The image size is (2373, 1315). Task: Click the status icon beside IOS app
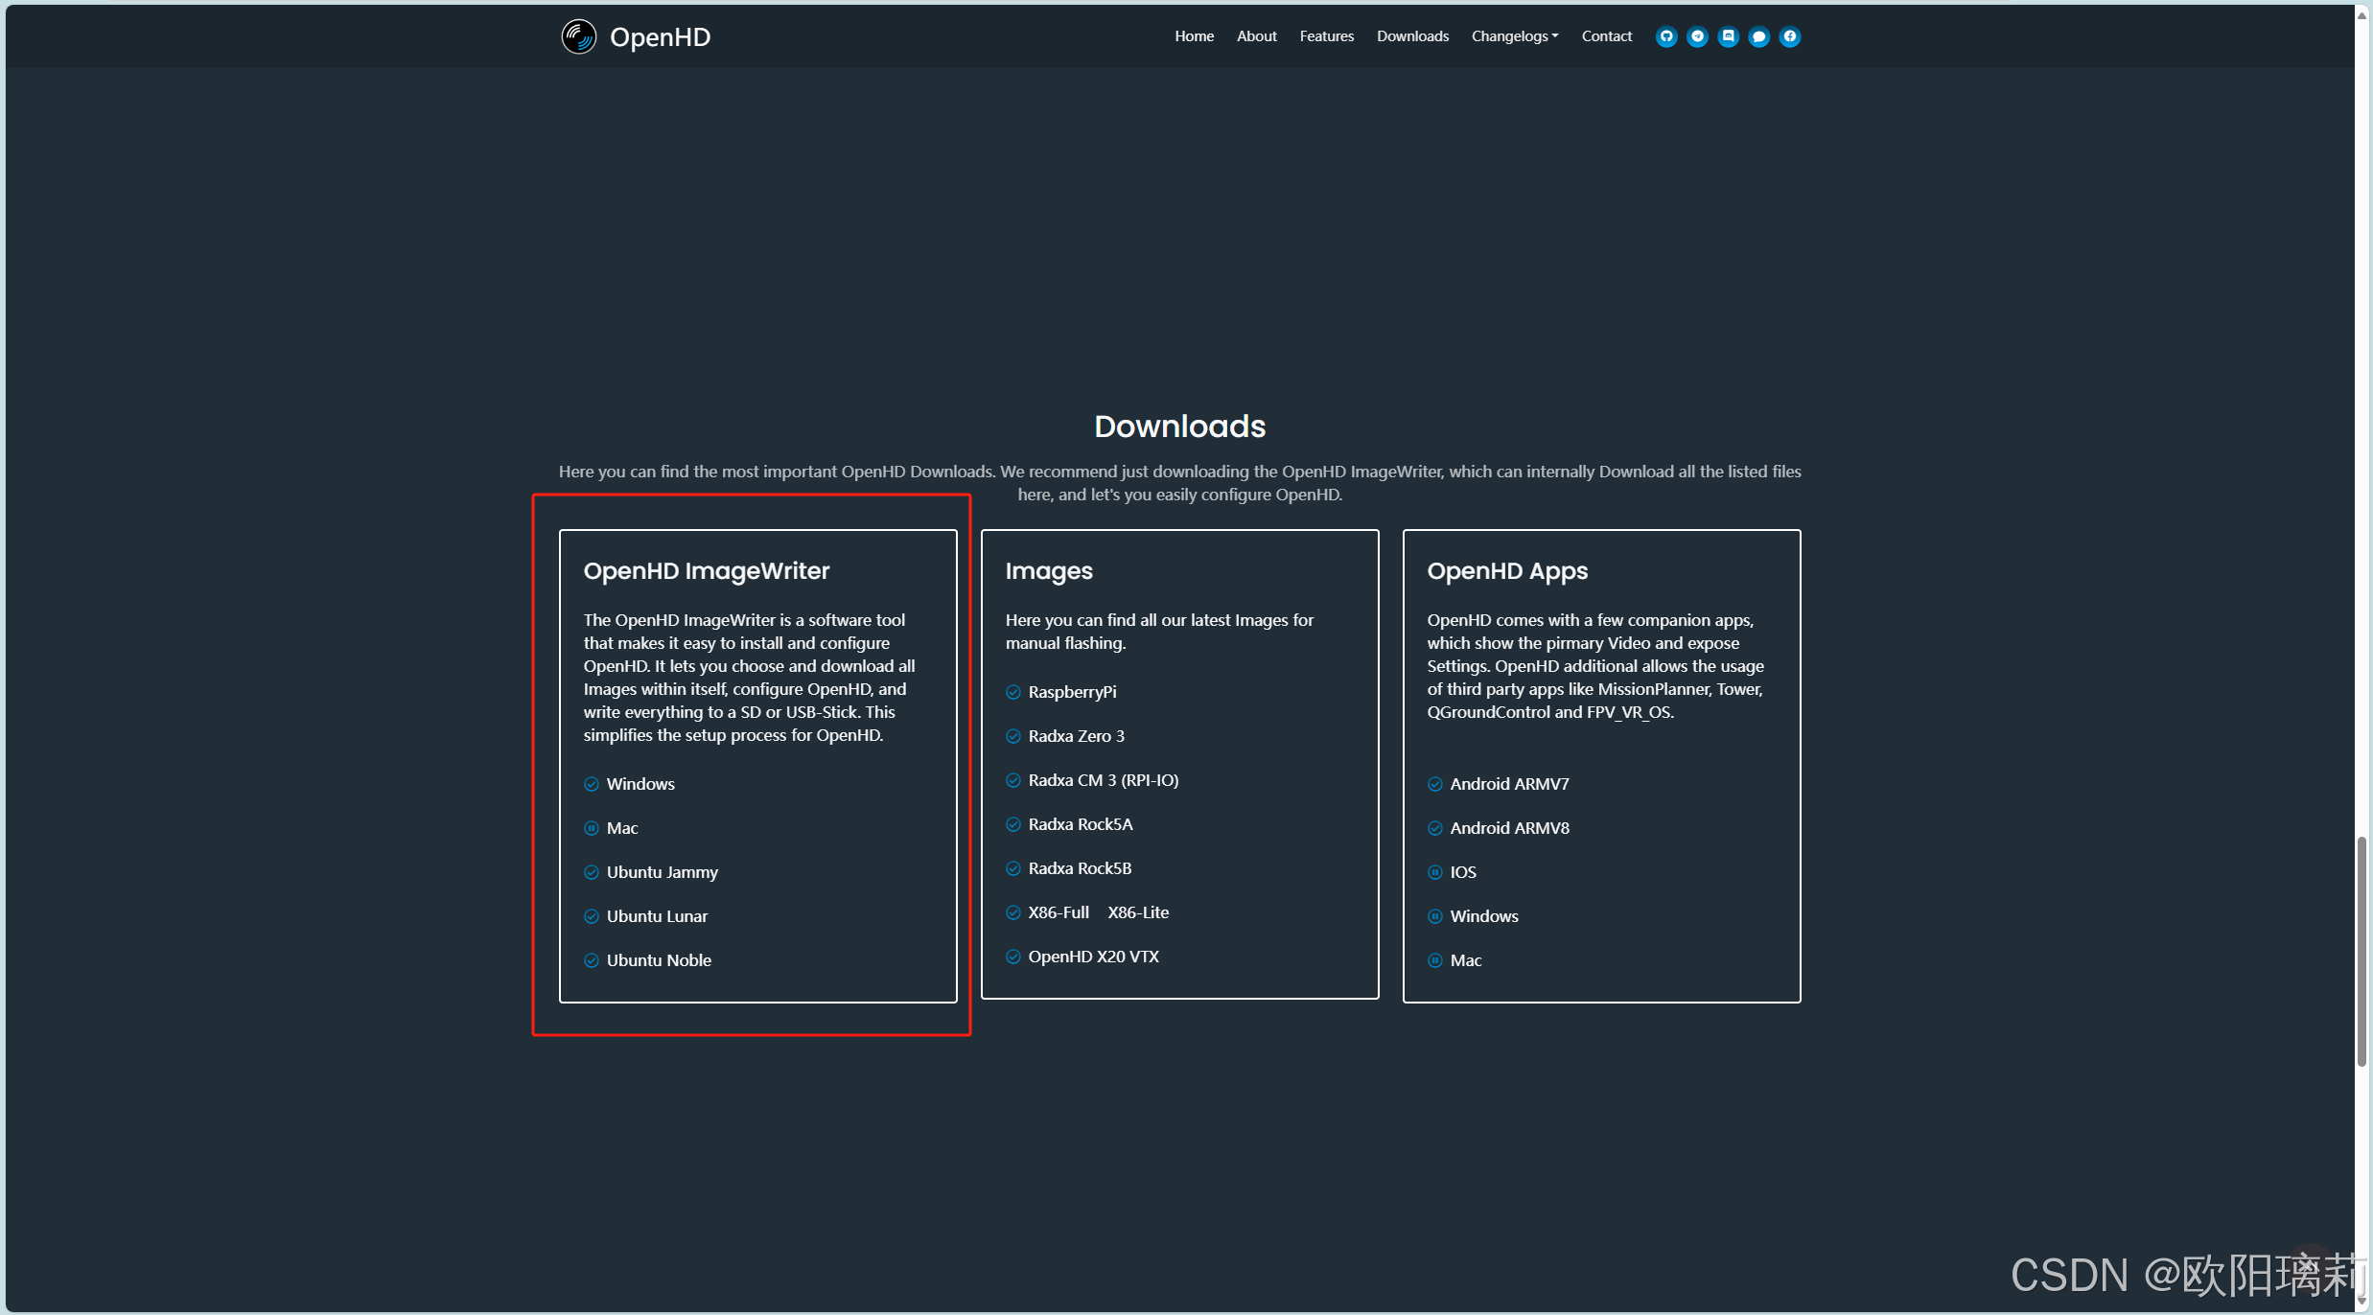point(1435,871)
